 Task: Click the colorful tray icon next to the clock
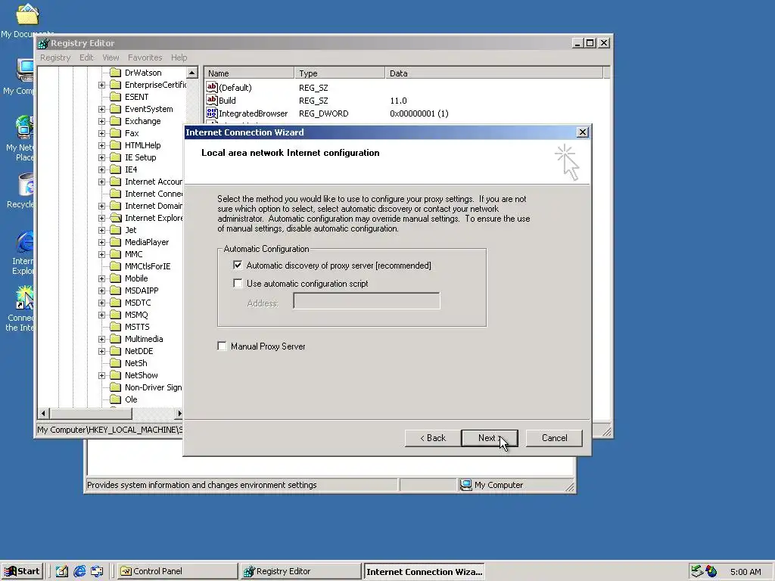[x=711, y=571]
